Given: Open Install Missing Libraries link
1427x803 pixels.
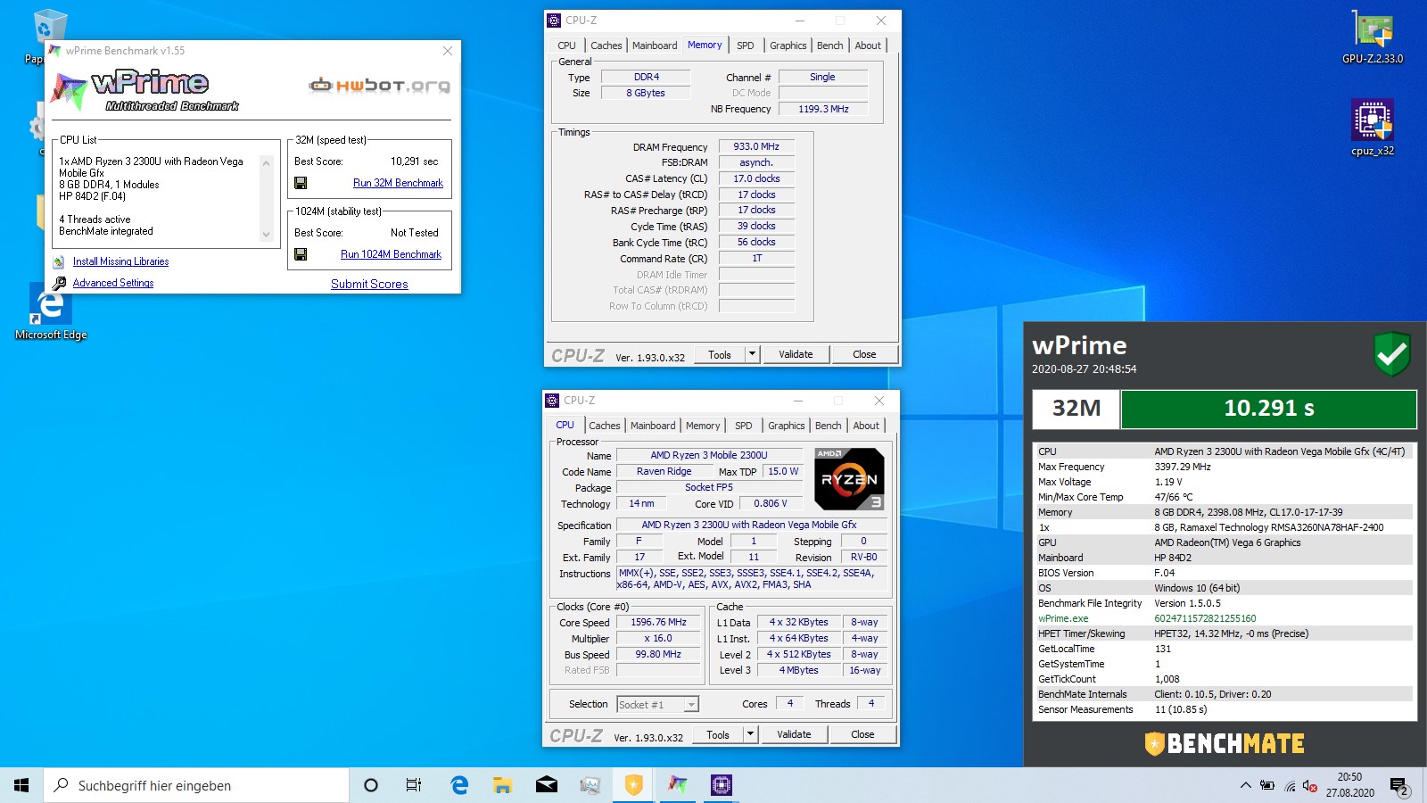Looking at the screenshot, I should coord(120,261).
